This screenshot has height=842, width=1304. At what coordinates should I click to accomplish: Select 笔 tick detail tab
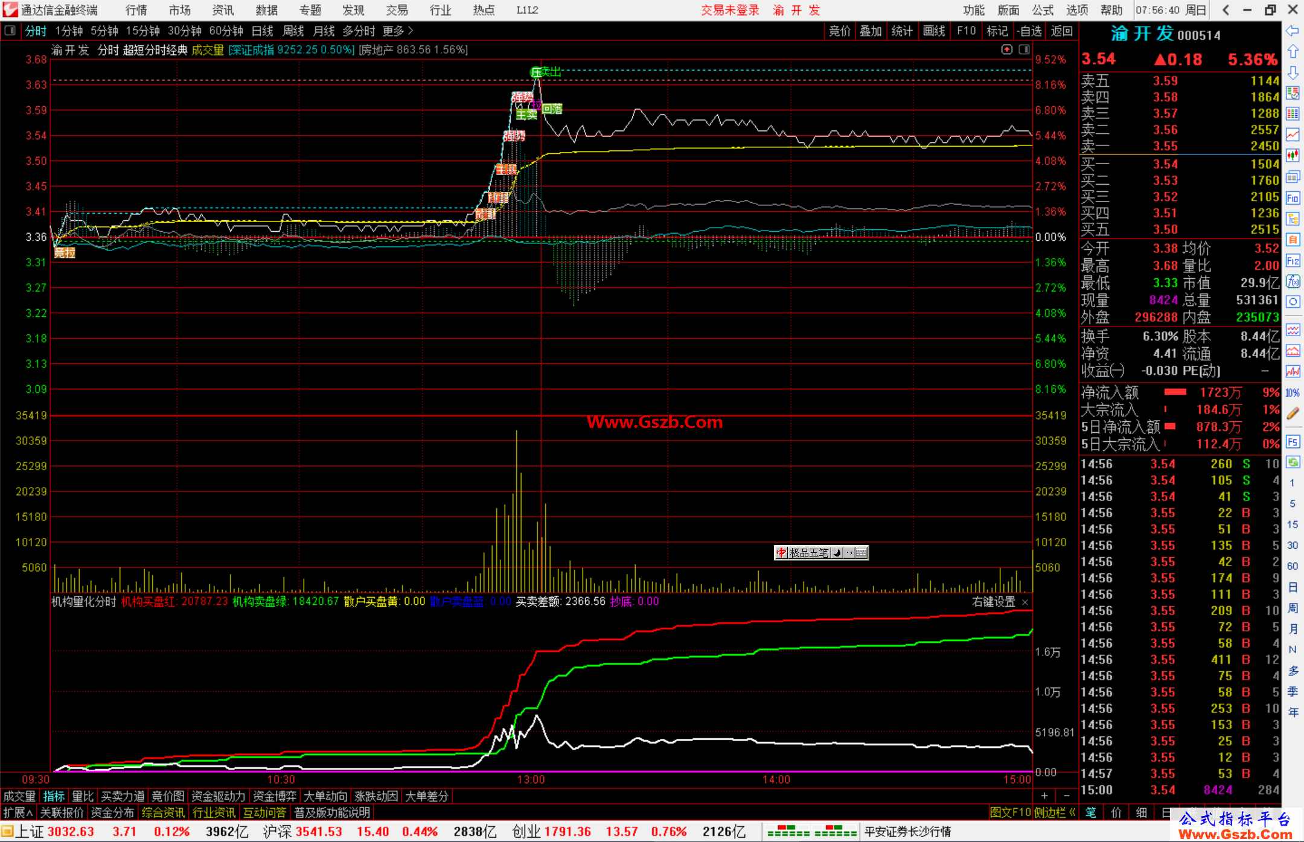(1091, 812)
